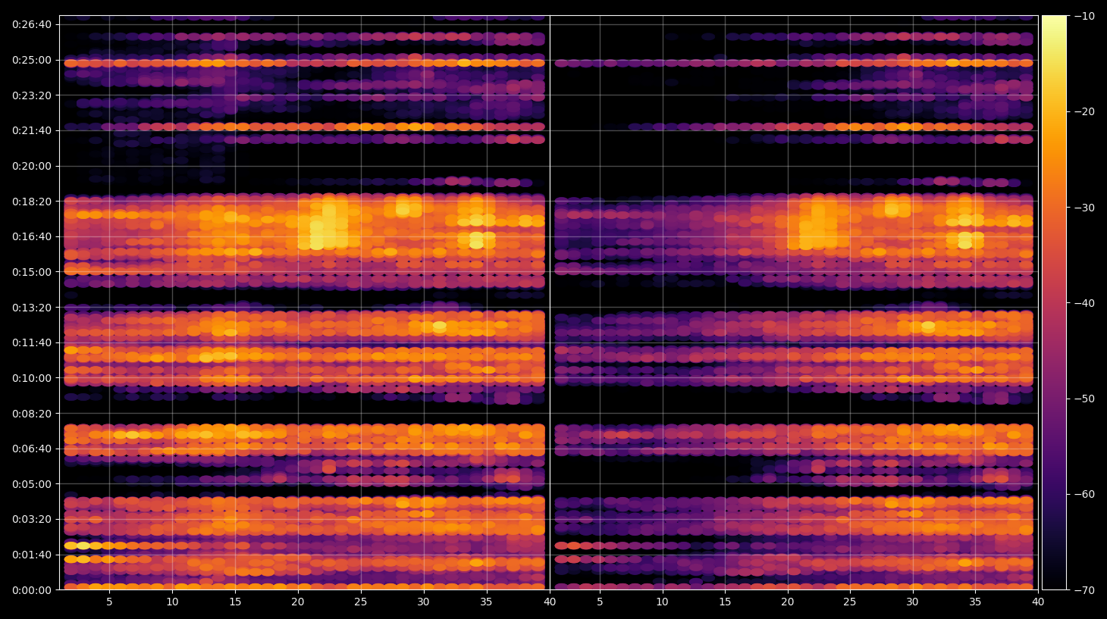
Task: Click the −10 colorbar tick label
Action: (x=1084, y=16)
